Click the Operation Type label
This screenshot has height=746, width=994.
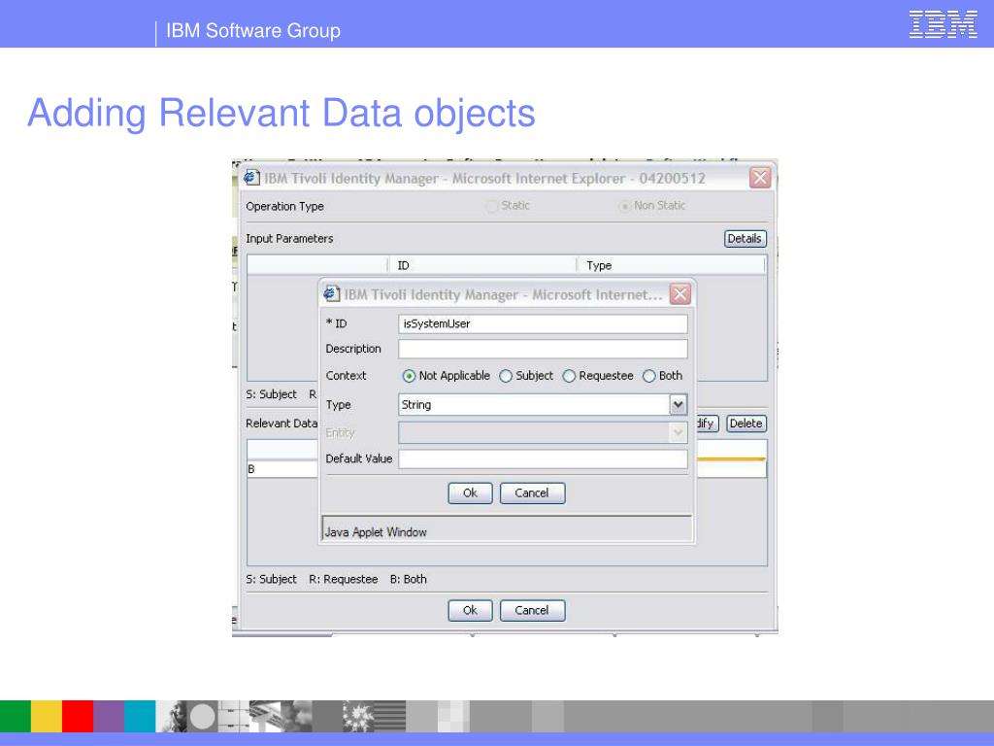284,206
